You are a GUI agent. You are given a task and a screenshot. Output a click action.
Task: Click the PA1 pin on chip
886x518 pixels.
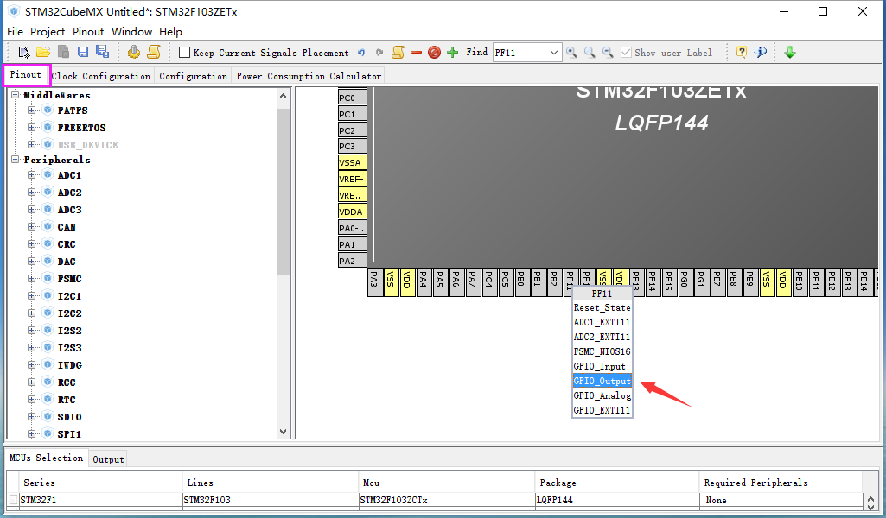(x=353, y=244)
